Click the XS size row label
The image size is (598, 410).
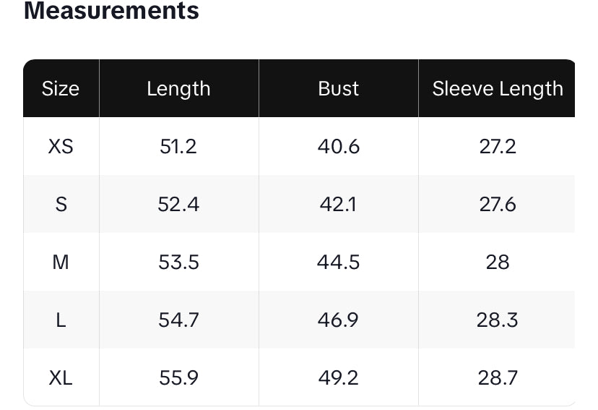click(x=61, y=146)
